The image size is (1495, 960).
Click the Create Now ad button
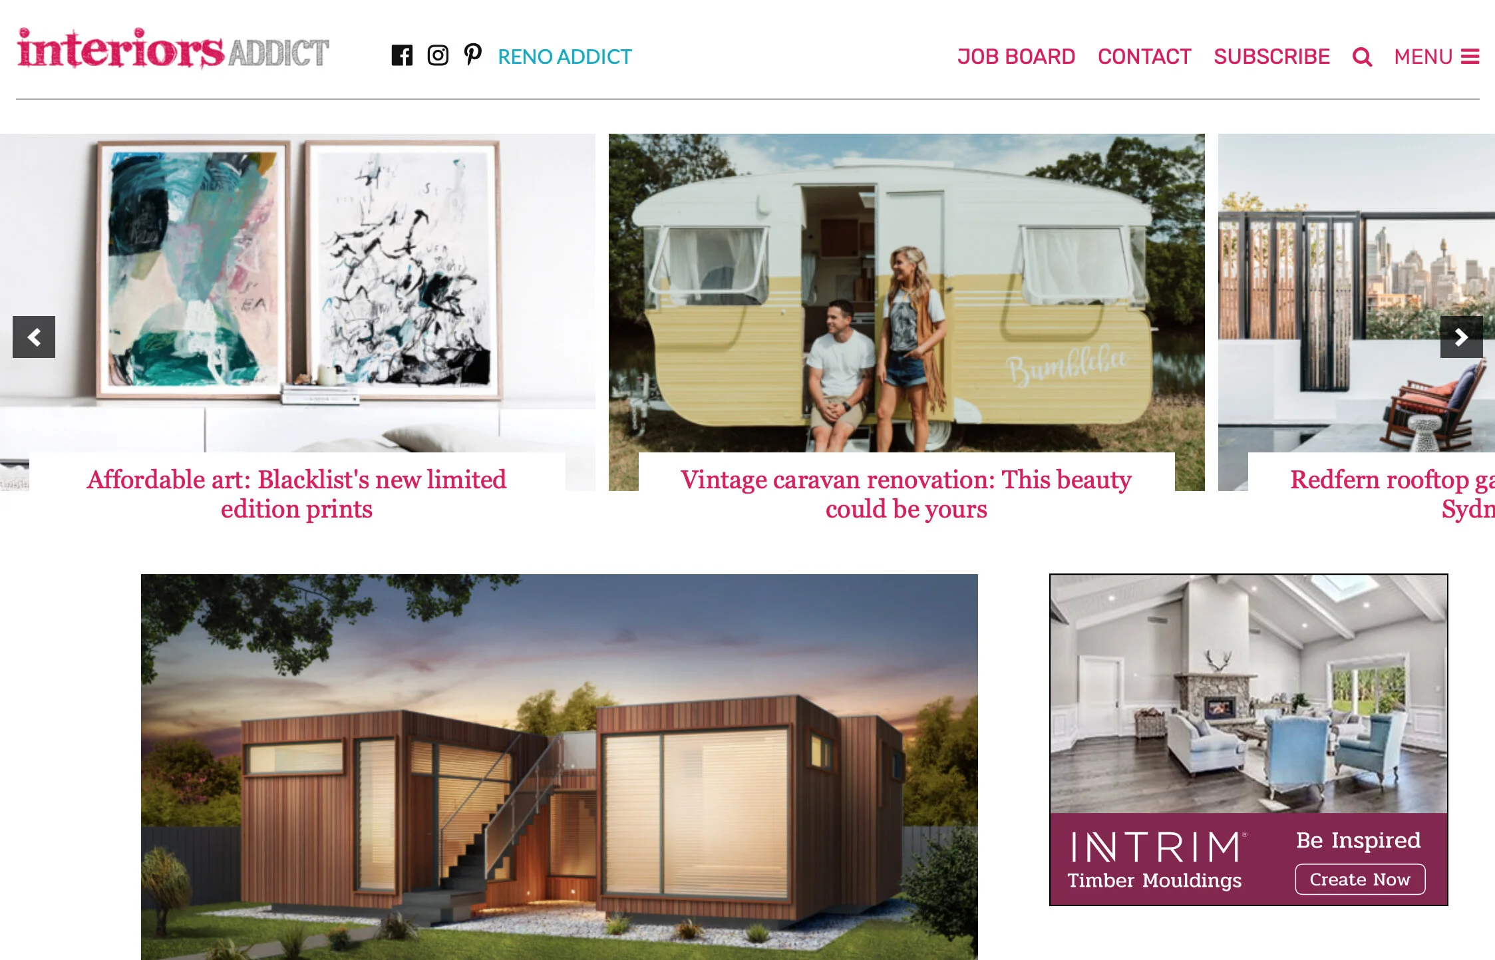click(x=1360, y=880)
